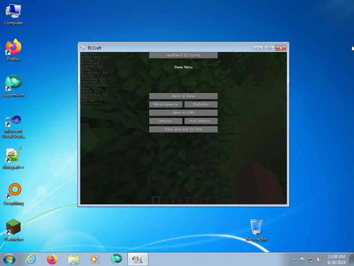The height and width of the screenshot is (266, 354).
Task: Open the Statistics screen
Action: click(201, 105)
